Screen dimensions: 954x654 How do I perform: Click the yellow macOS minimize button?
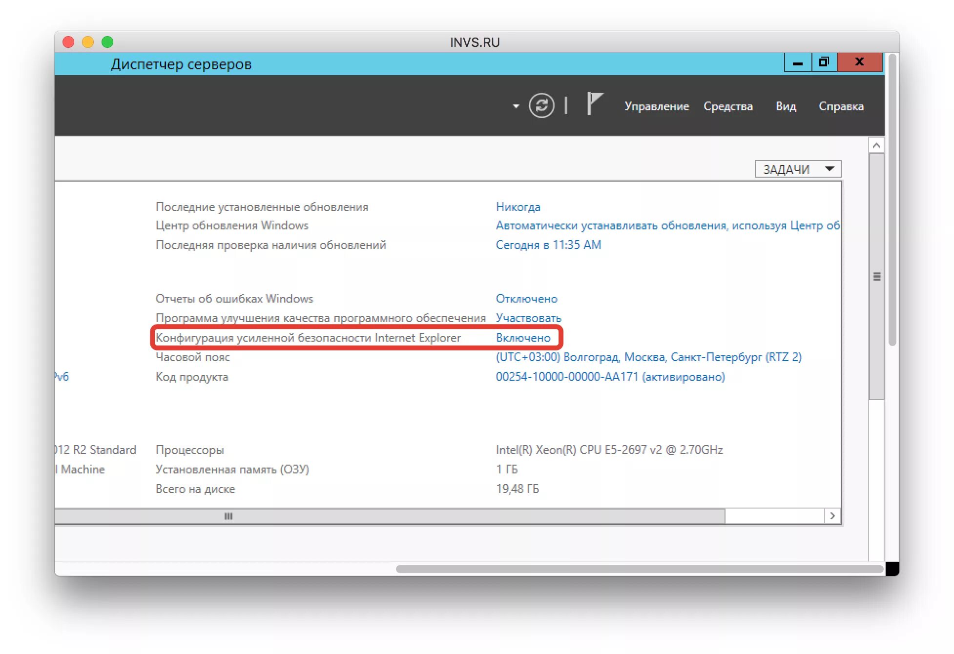point(88,42)
